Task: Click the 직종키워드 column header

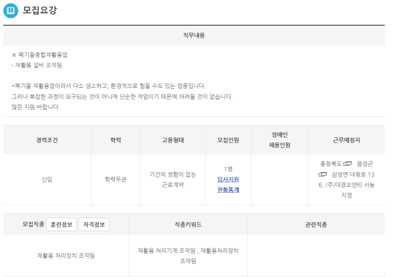Action: (x=188, y=224)
